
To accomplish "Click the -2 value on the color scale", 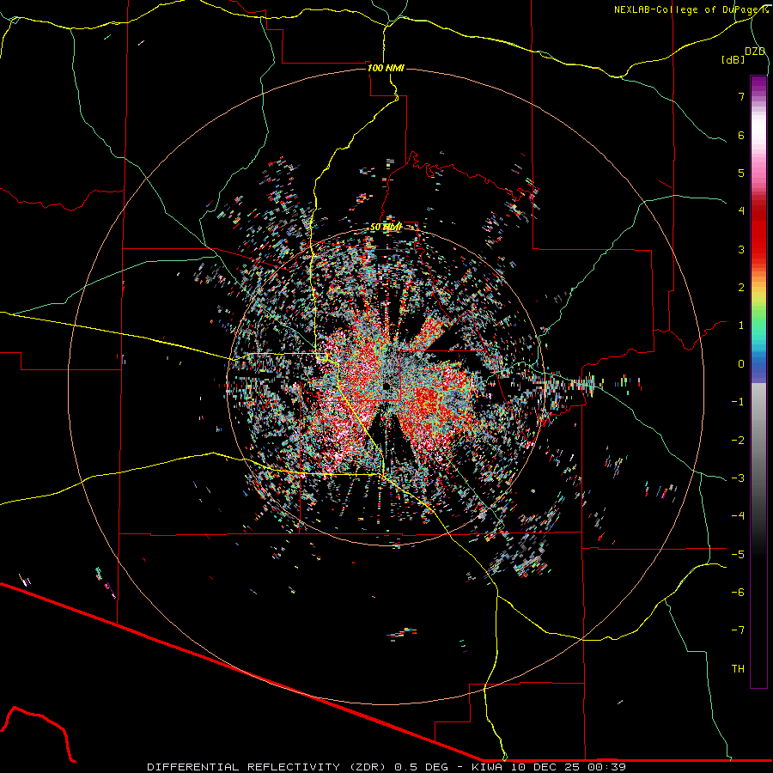I will coord(738,441).
